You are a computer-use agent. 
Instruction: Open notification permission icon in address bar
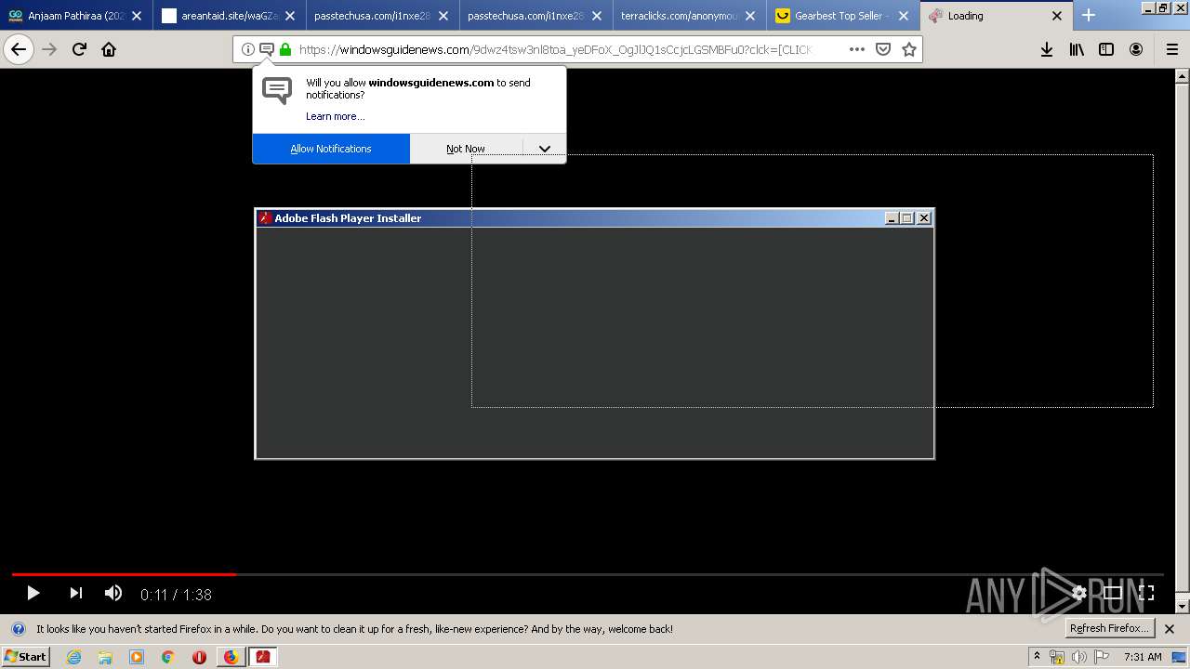266,49
